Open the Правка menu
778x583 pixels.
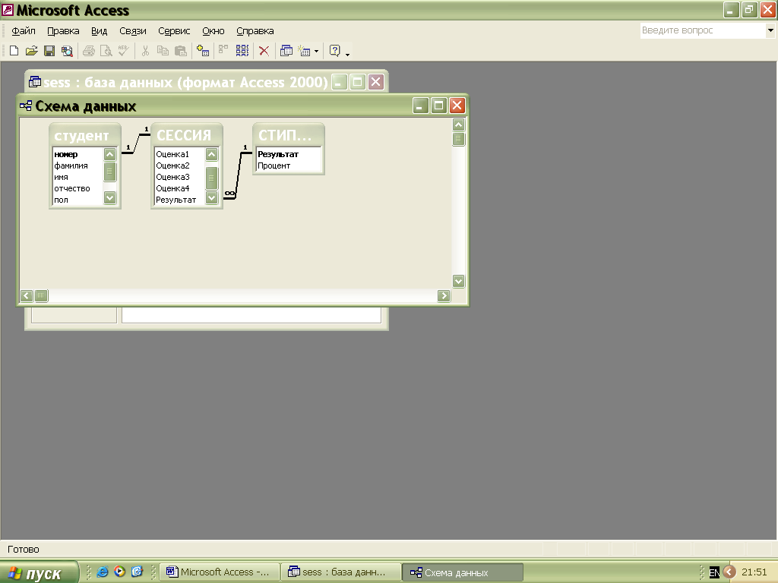(x=63, y=30)
